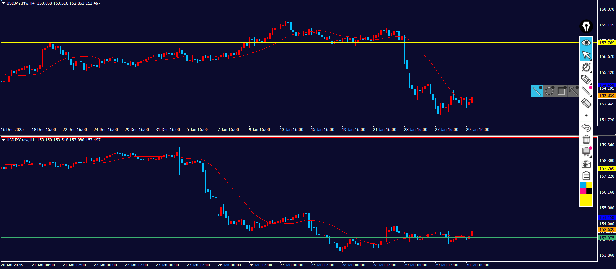
Task: Choose the square shape in the flyout
Action: (x=561, y=91)
